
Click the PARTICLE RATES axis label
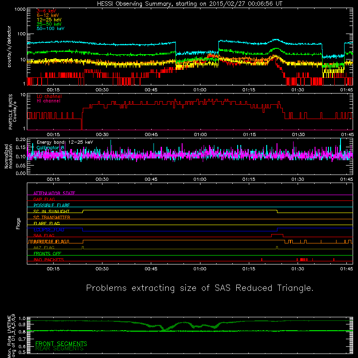click(13, 112)
